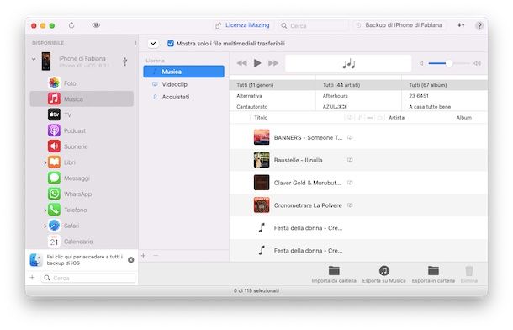Expand the Safari tree item
The height and width of the screenshot is (330, 513).
click(45, 226)
